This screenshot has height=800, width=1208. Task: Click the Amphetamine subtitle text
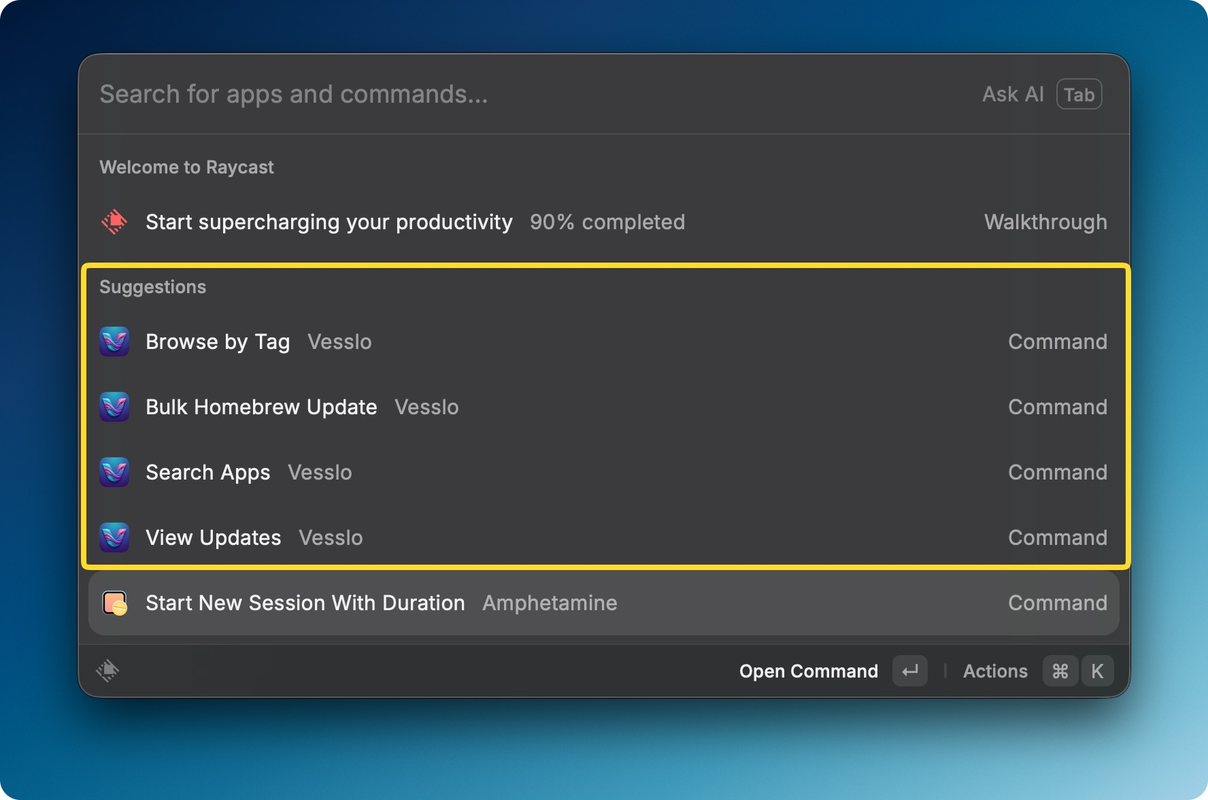(x=550, y=603)
